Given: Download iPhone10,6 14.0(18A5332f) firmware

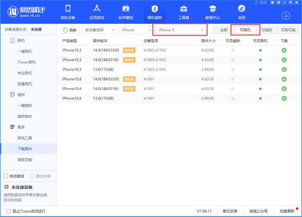Looking at the screenshot, I should tap(284, 79).
